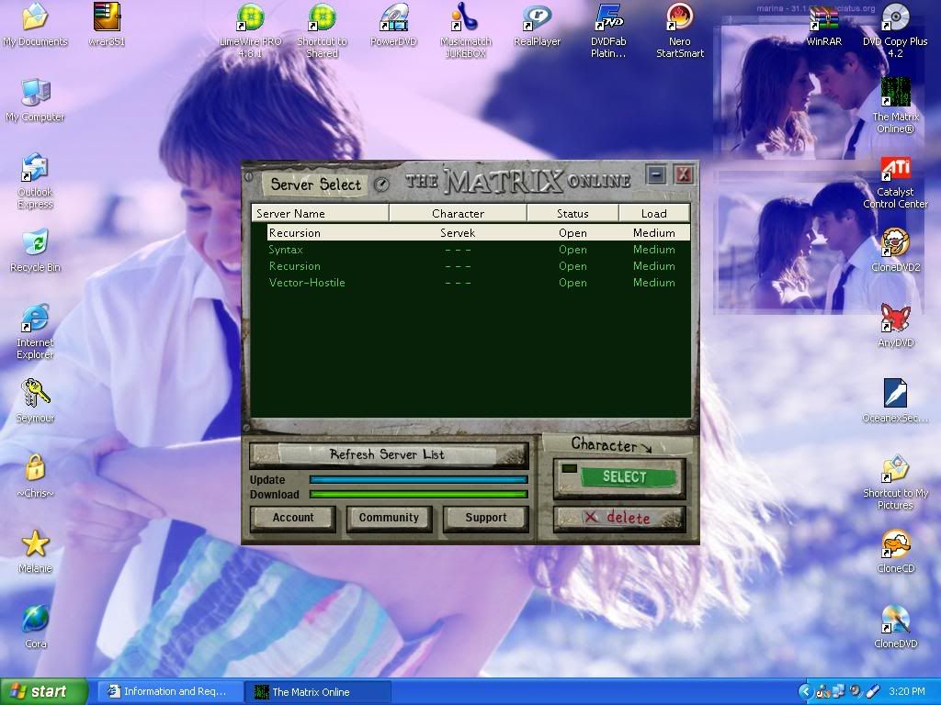Open the Cora globe icon

coord(35,626)
